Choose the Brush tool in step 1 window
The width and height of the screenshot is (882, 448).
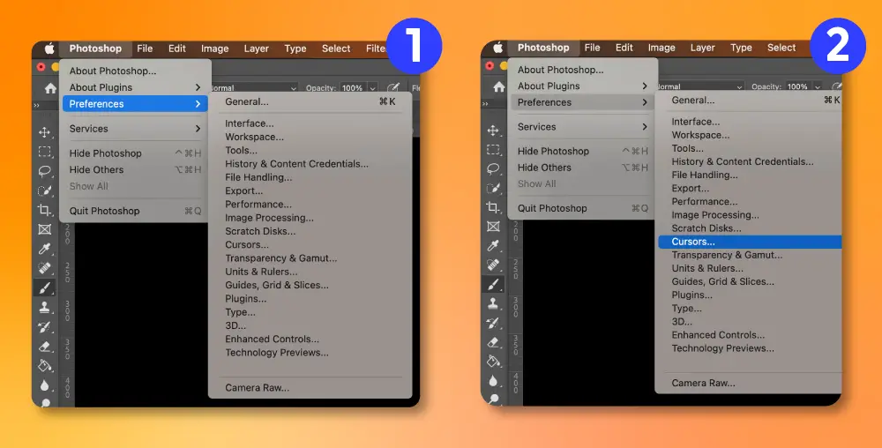tap(44, 287)
